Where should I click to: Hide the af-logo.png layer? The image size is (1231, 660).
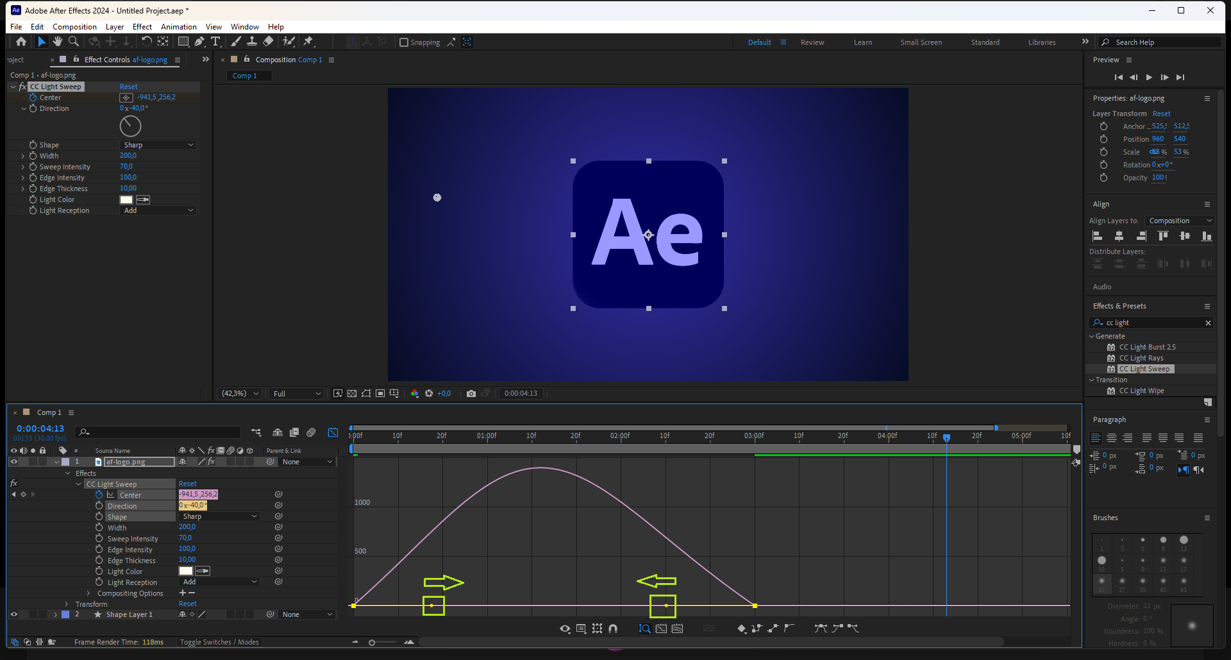(13, 462)
